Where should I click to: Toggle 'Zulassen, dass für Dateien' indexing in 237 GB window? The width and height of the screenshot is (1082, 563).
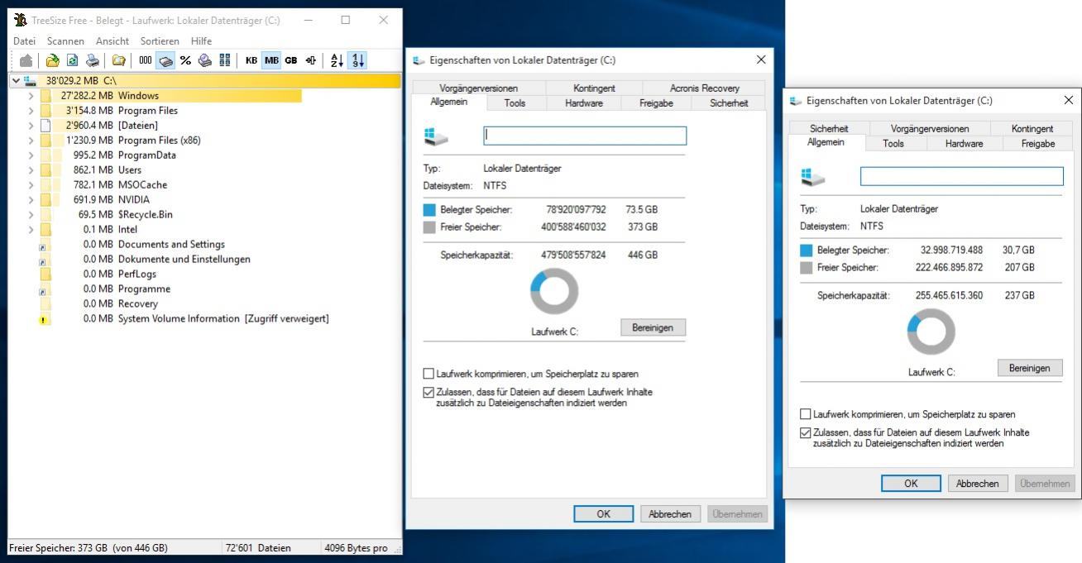(806, 432)
